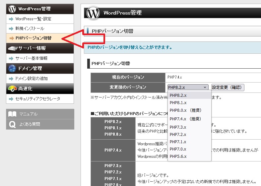Choose PHP7.2.x from the dropdown list
261x186 pixels.
pos(189,134)
